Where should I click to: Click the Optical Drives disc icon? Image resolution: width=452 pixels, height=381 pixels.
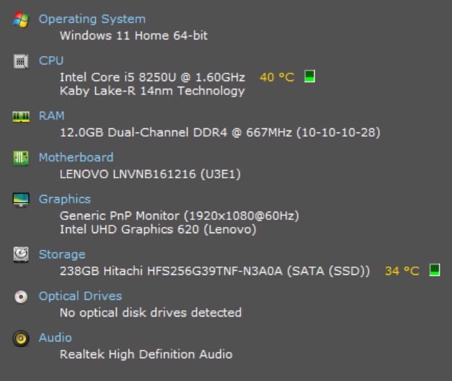pos(21,297)
